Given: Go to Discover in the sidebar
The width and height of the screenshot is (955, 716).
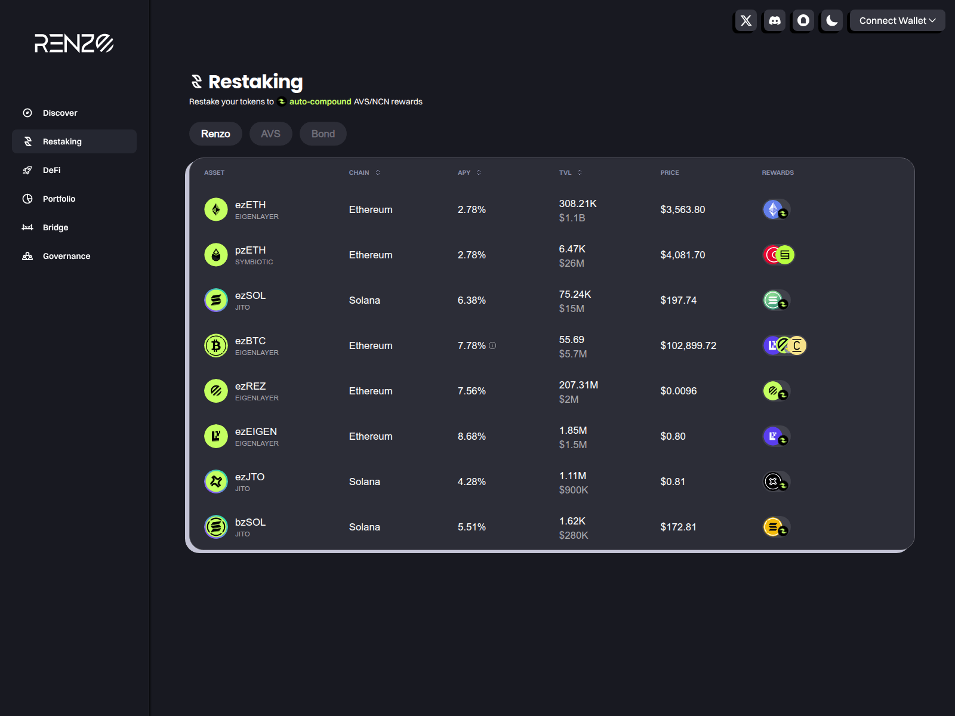Looking at the screenshot, I should click(x=60, y=113).
